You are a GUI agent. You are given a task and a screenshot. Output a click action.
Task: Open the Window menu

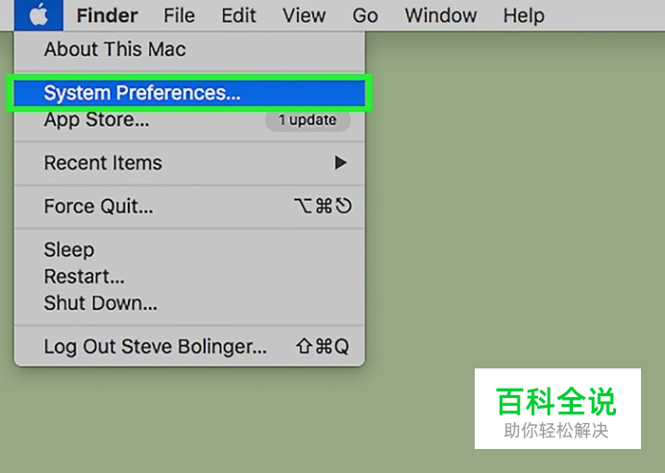(x=441, y=15)
